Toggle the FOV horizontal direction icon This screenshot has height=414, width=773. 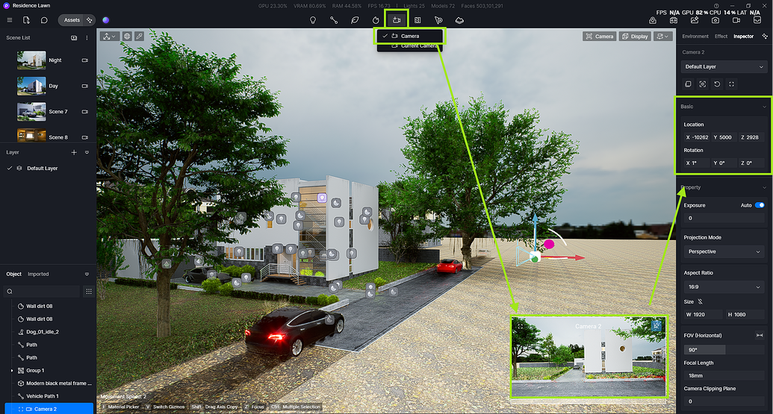click(760, 336)
